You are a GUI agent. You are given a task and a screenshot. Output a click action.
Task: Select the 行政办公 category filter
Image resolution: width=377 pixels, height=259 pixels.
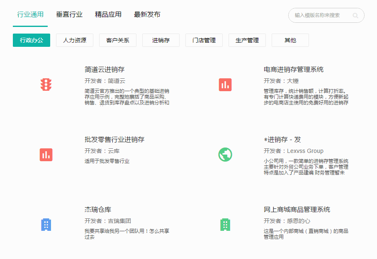point(32,40)
